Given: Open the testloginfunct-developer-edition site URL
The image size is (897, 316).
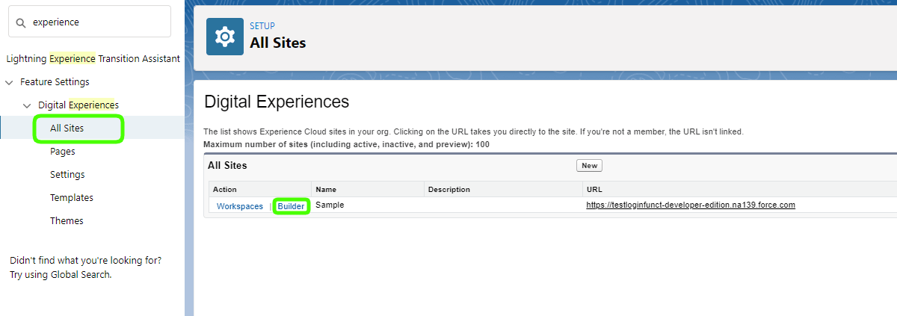Looking at the screenshot, I should click(x=691, y=205).
